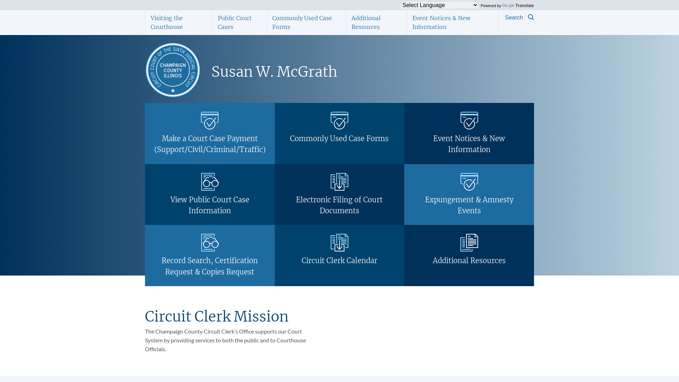
Task: Click the magnifying glass search icon
Action: [x=531, y=17]
